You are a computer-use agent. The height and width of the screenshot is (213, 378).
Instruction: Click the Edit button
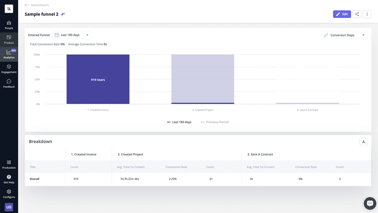click(x=342, y=14)
